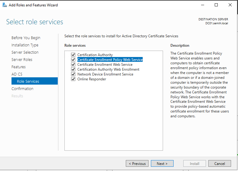Switch to Server Roles step
The height and width of the screenshot is (171, 238).
(22, 60)
